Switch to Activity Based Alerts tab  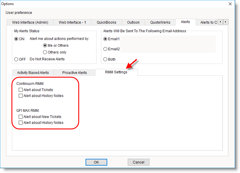click(x=33, y=73)
